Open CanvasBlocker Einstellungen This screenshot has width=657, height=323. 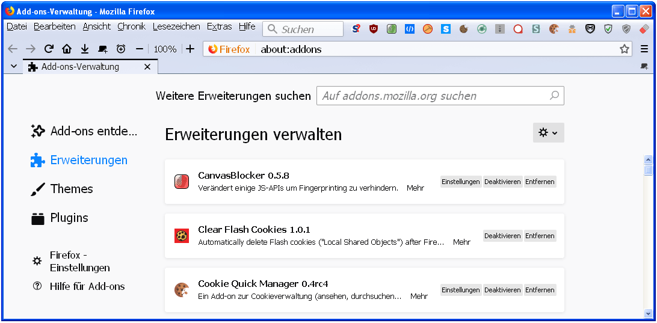tap(460, 182)
